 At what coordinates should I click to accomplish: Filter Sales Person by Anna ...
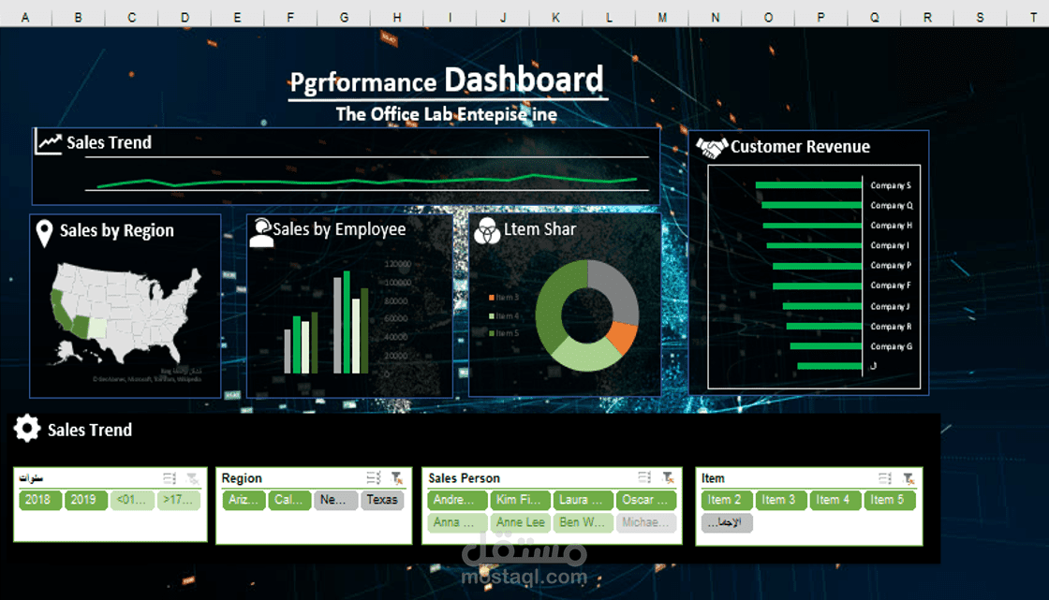457,522
